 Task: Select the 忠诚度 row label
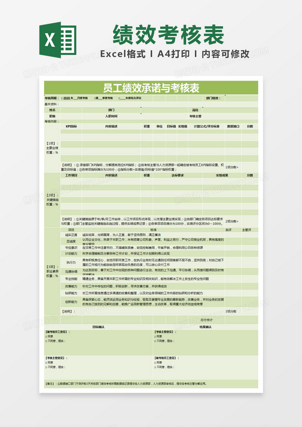(71, 241)
